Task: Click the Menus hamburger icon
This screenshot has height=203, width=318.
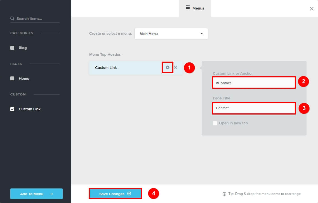Action: 188,8
